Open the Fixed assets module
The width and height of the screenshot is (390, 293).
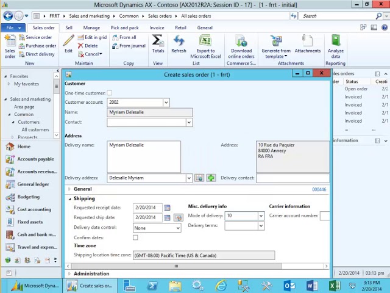(x=24, y=222)
